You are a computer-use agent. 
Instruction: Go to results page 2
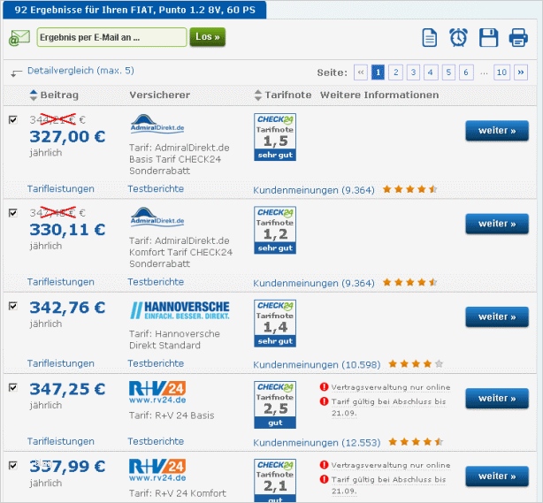pos(395,72)
